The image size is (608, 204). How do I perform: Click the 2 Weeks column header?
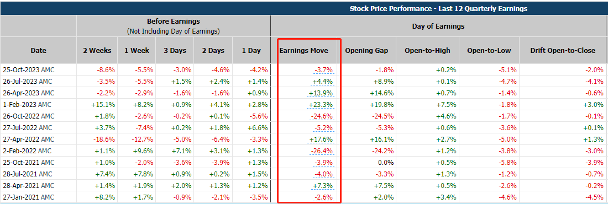[x=97, y=50]
